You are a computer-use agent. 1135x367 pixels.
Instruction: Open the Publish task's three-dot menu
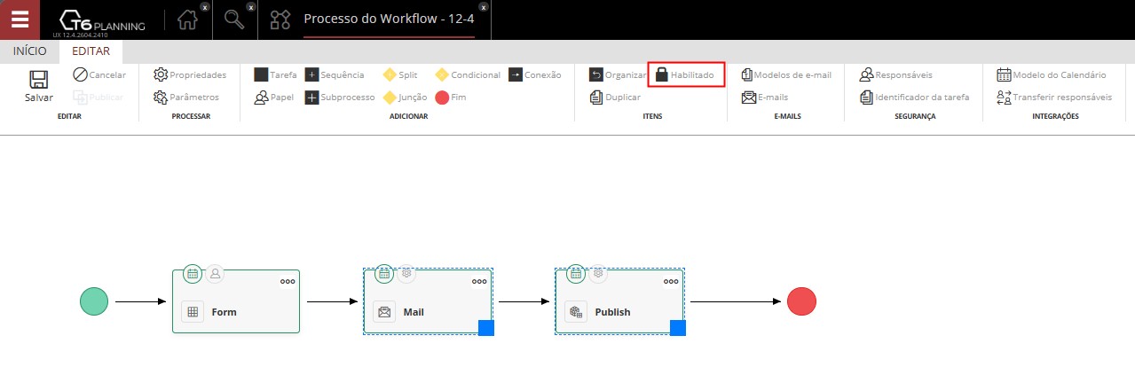671,281
